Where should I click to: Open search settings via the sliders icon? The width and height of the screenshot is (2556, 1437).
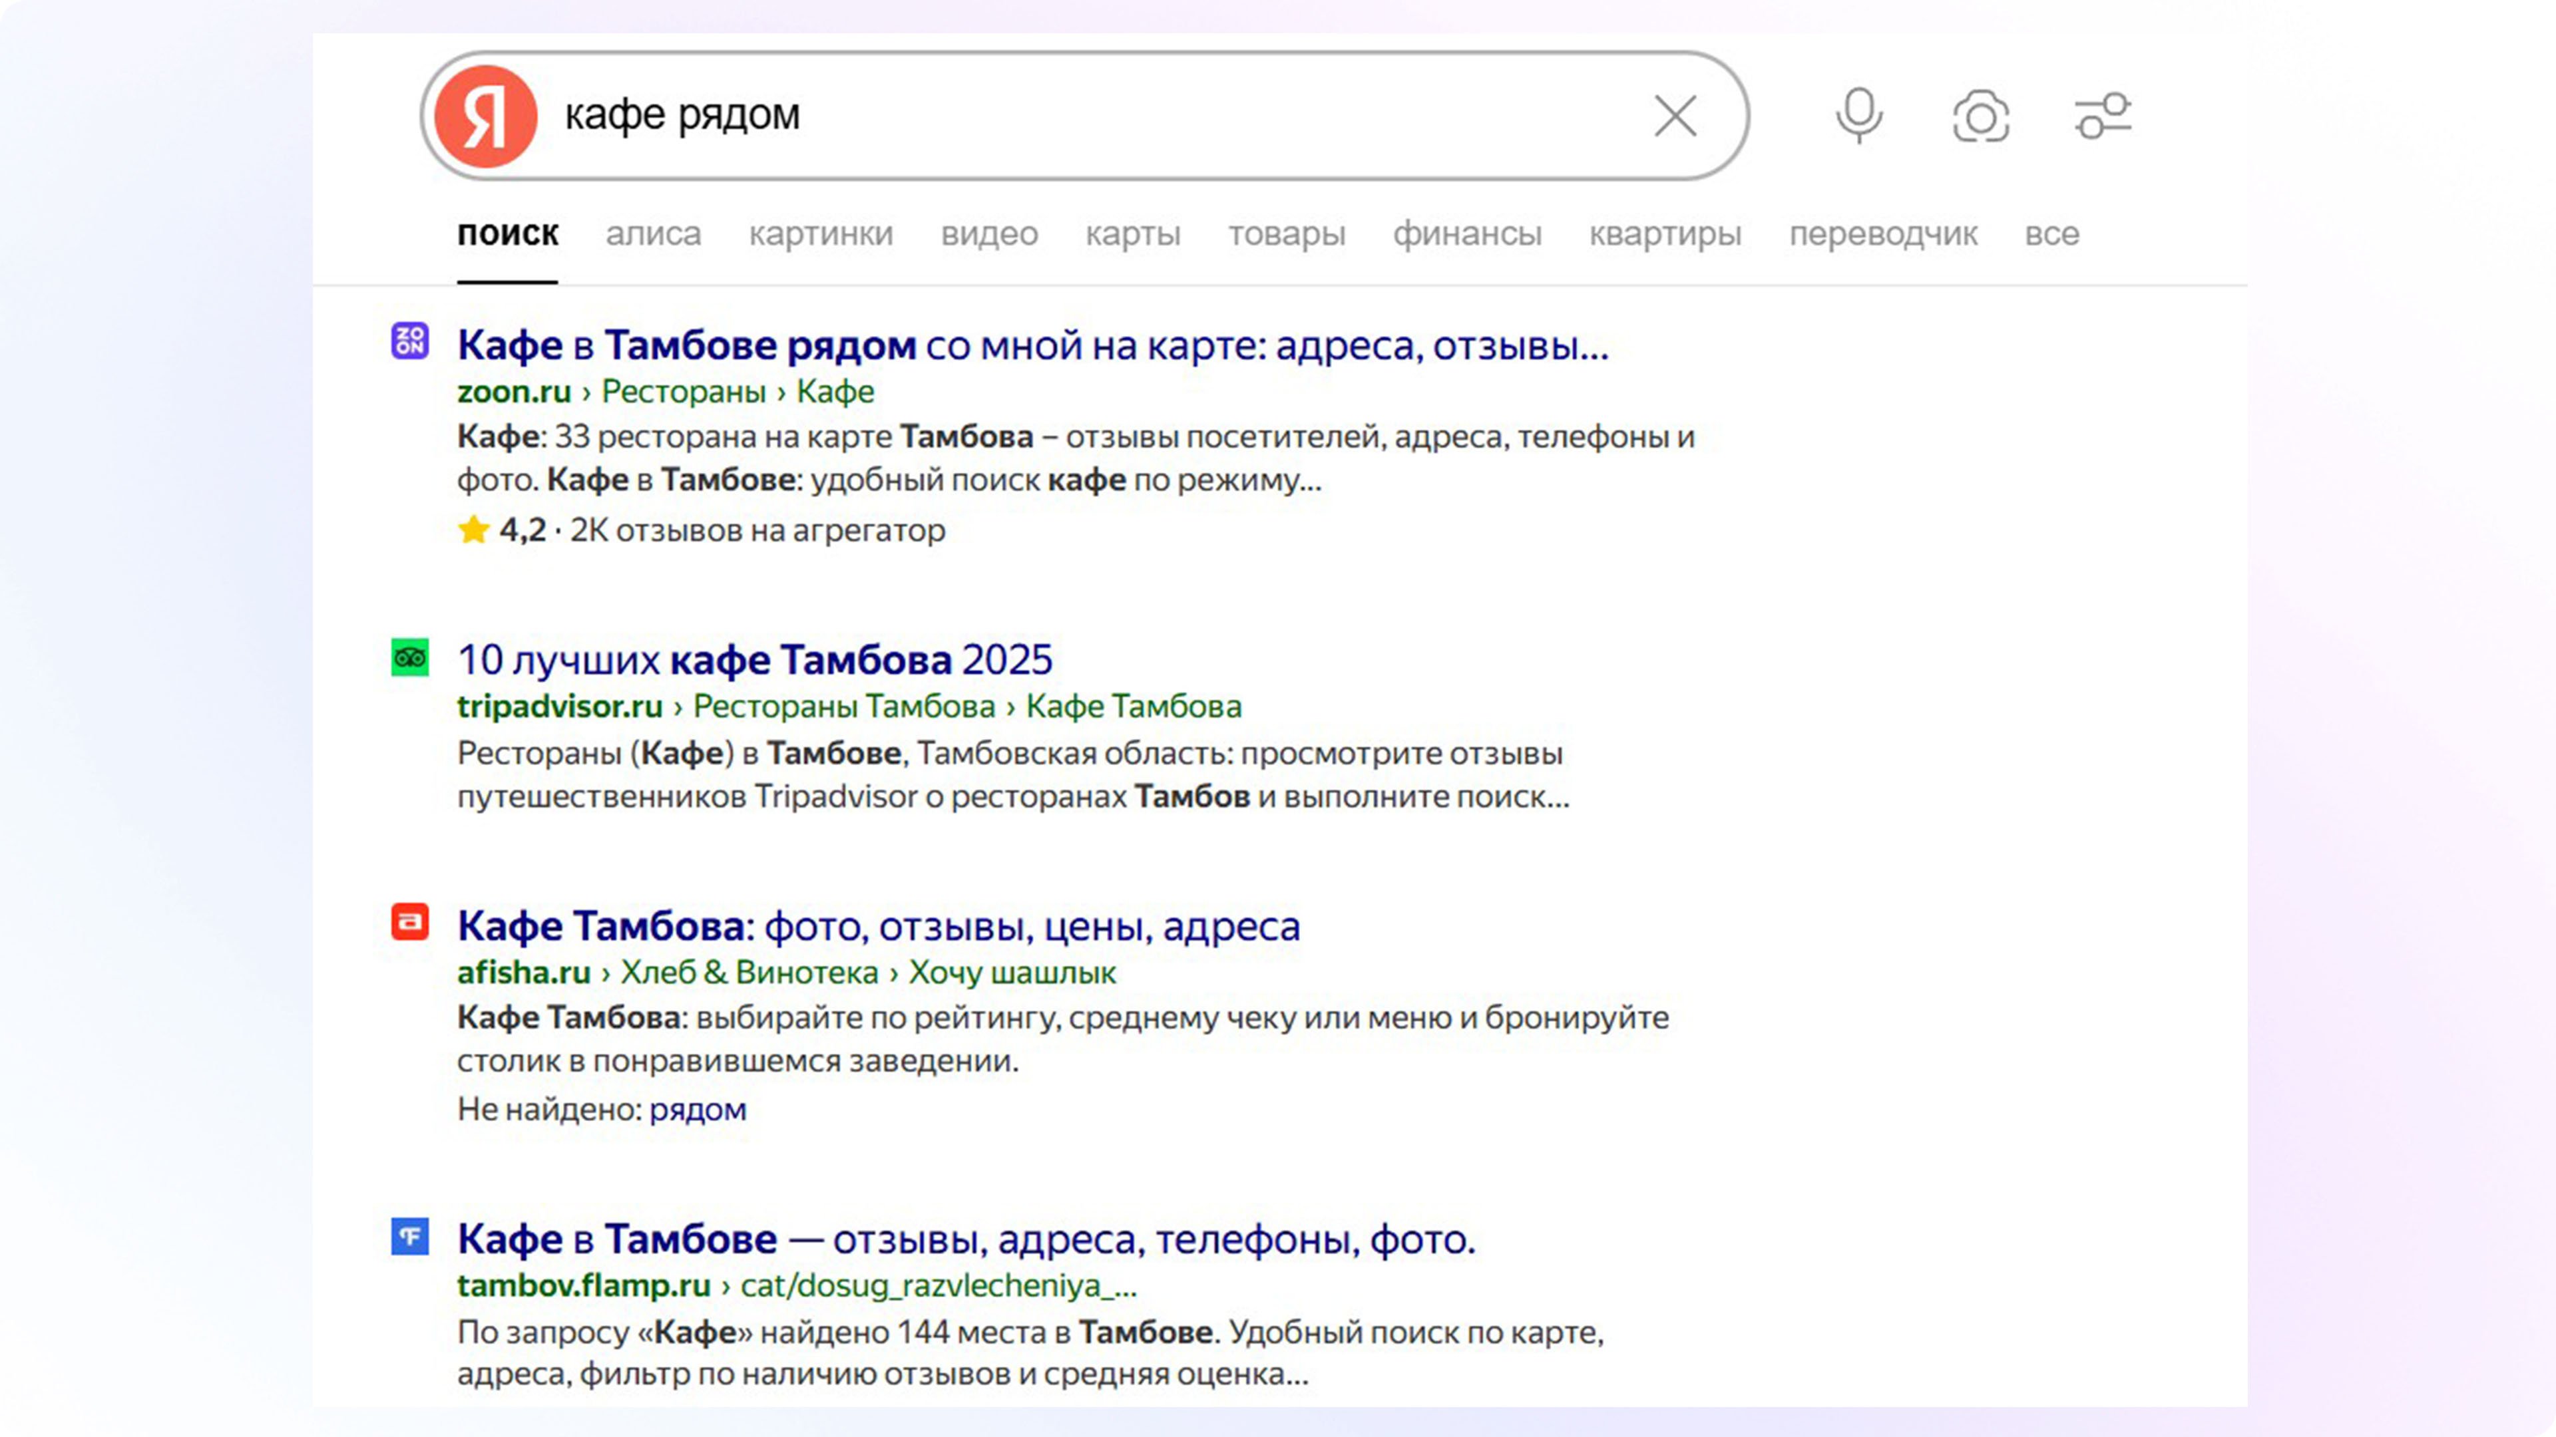2103,116
